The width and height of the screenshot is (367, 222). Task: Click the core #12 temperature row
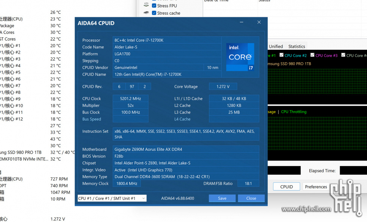click(x=30, y=119)
